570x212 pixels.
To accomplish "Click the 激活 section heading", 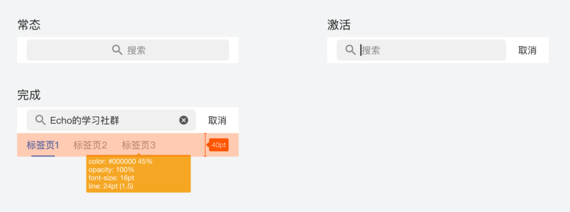I will coord(339,25).
